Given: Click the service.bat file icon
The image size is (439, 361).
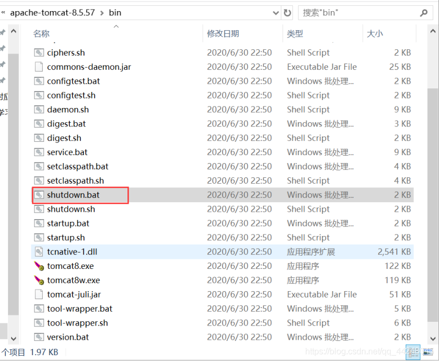Looking at the screenshot, I should (x=39, y=152).
